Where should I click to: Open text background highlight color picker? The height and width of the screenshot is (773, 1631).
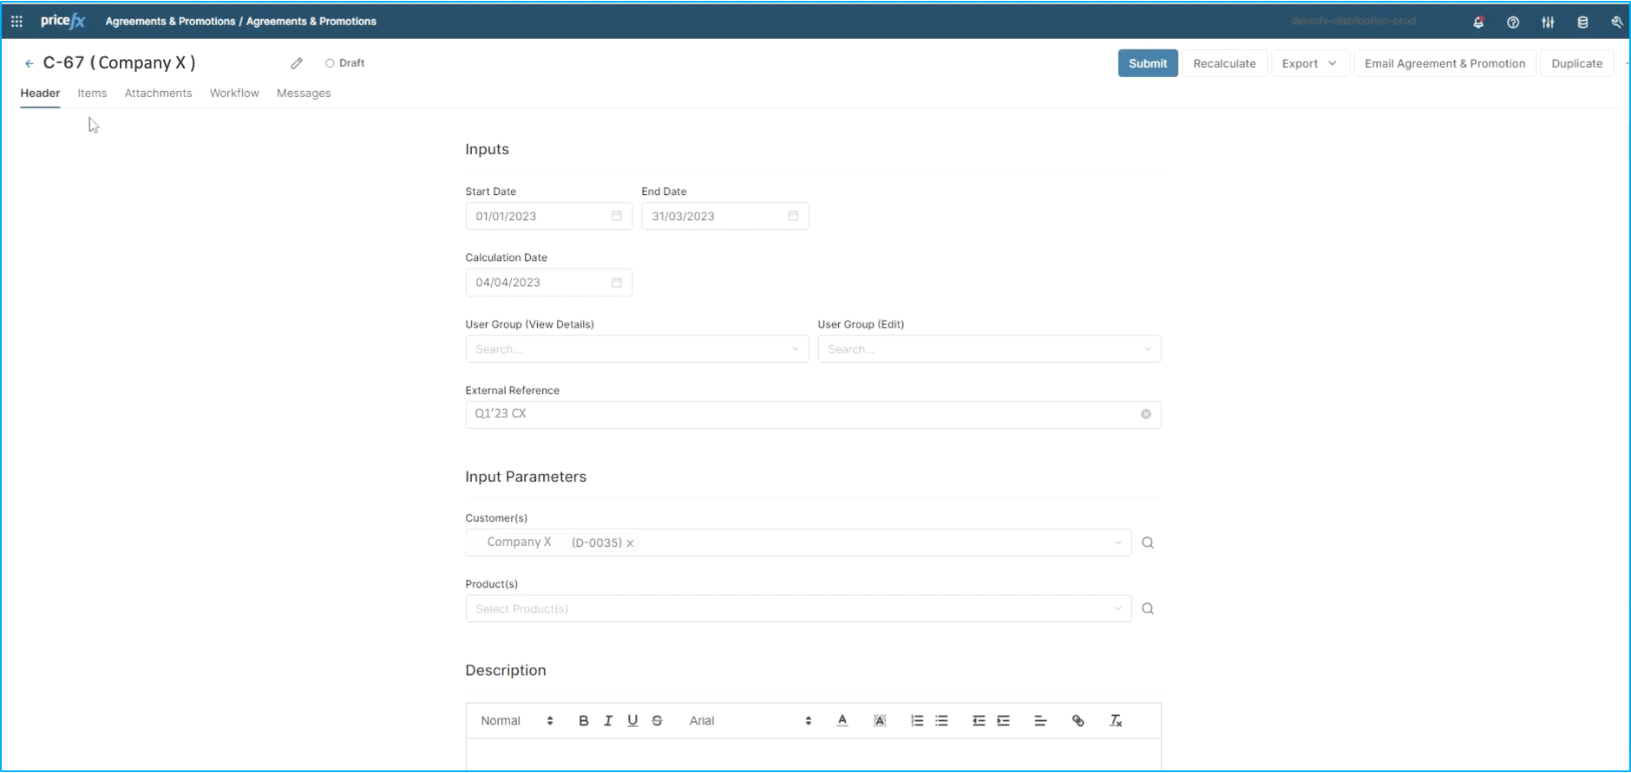pyautogui.click(x=880, y=721)
